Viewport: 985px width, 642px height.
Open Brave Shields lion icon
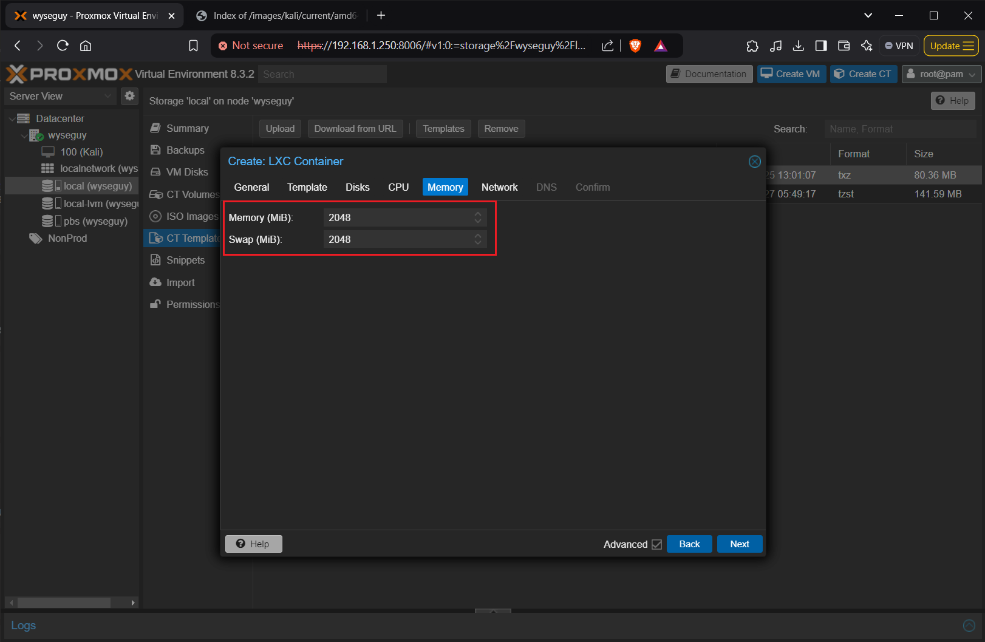pos(635,46)
